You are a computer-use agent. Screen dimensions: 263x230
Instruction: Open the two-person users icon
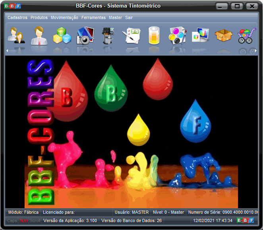(x=16, y=36)
